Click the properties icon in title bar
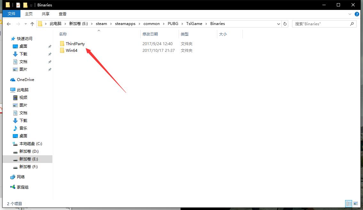The height and width of the screenshot is (210, 363). point(18,5)
